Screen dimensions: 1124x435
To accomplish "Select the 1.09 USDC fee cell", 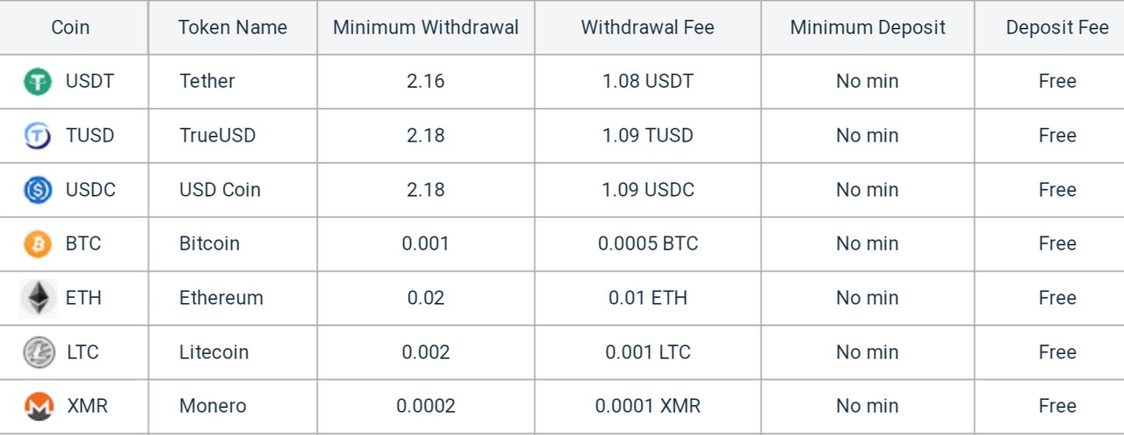I will (x=648, y=190).
